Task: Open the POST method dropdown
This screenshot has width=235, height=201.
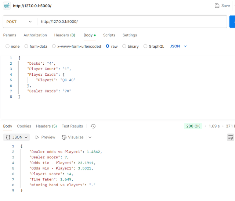Action: pos(19,22)
